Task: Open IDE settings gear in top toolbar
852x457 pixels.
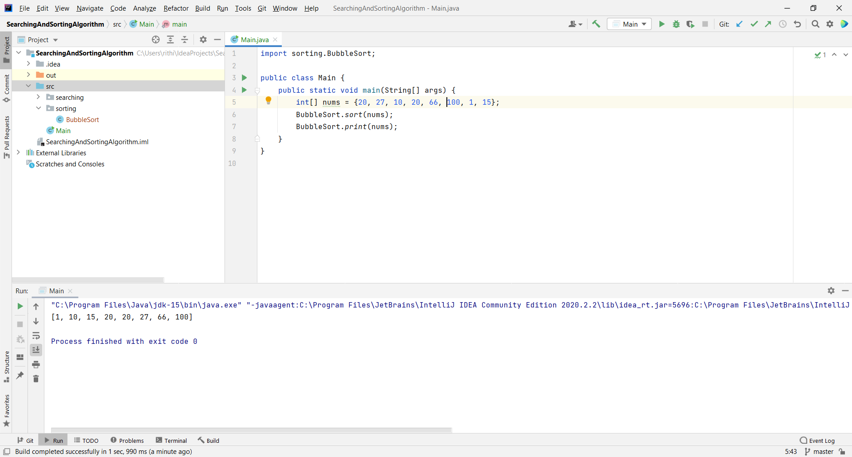Action: tap(830, 24)
